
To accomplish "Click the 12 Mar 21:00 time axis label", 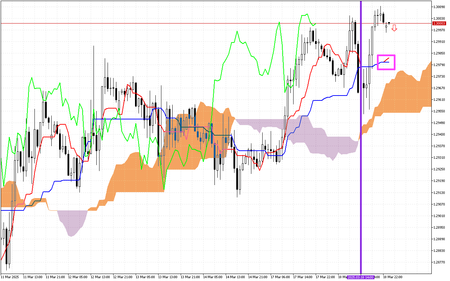I will 123,277.
